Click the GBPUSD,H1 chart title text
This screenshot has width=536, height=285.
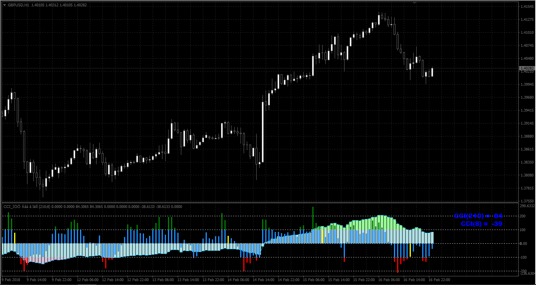click(x=18, y=5)
